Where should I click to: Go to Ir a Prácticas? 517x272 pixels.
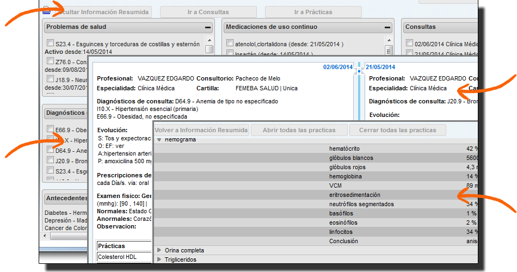tap(313, 12)
